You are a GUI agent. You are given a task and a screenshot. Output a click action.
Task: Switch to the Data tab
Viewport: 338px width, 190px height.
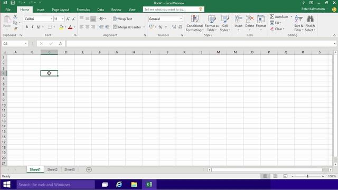tap(100, 9)
